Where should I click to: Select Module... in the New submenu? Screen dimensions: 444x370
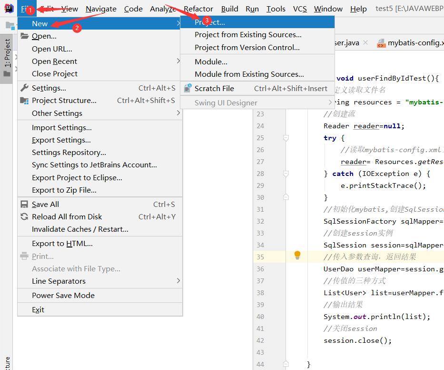click(257, 62)
